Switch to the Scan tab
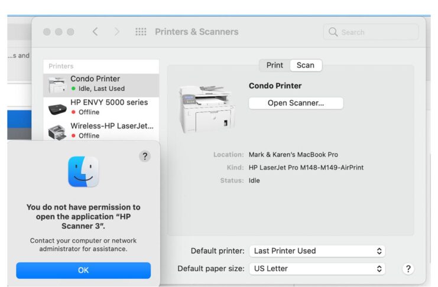 pos(306,66)
